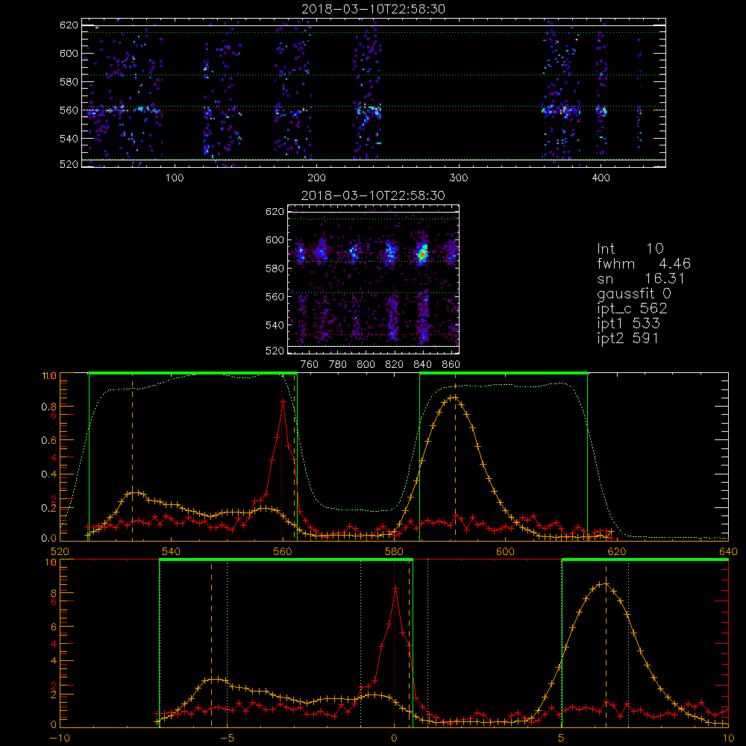Image resolution: width=746 pixels, height=746 pixels.
Task: Click the orange peak in bottom plot's right window
Action: click(x=606, y=583)
